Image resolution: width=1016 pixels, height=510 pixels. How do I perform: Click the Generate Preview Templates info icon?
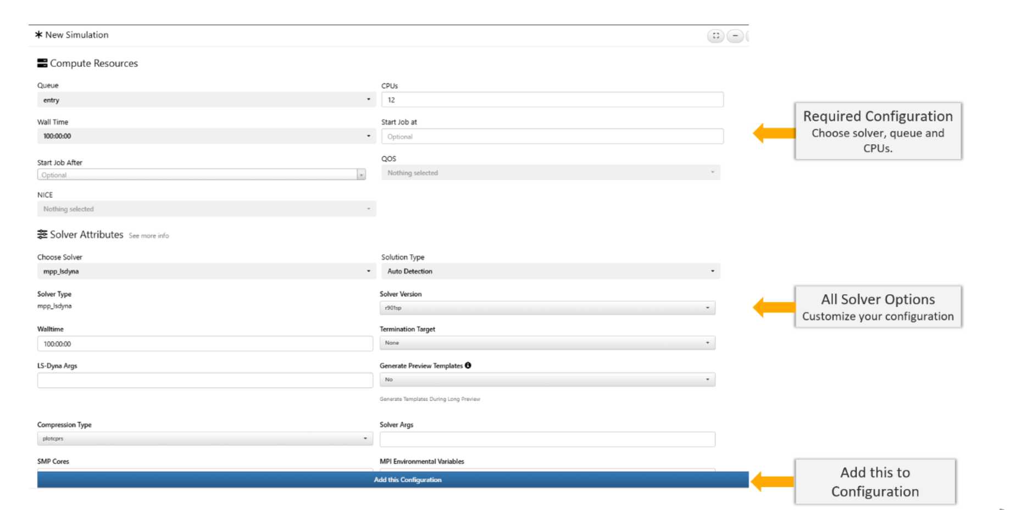pyautogui.click(x=468, y=366)
